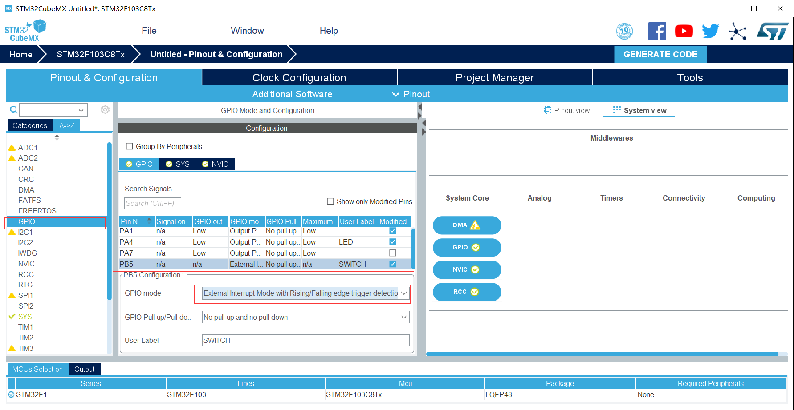Viewport: 794px width, 410px height.
Task: Open the GPIO Pull-up/Pull-down dropdown
Action: point(305,317)
